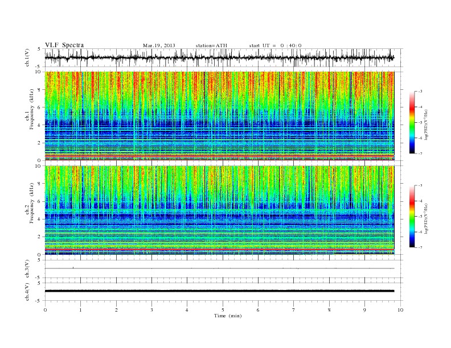Select the date text "Mar.19, 2013"

(159, 45)
